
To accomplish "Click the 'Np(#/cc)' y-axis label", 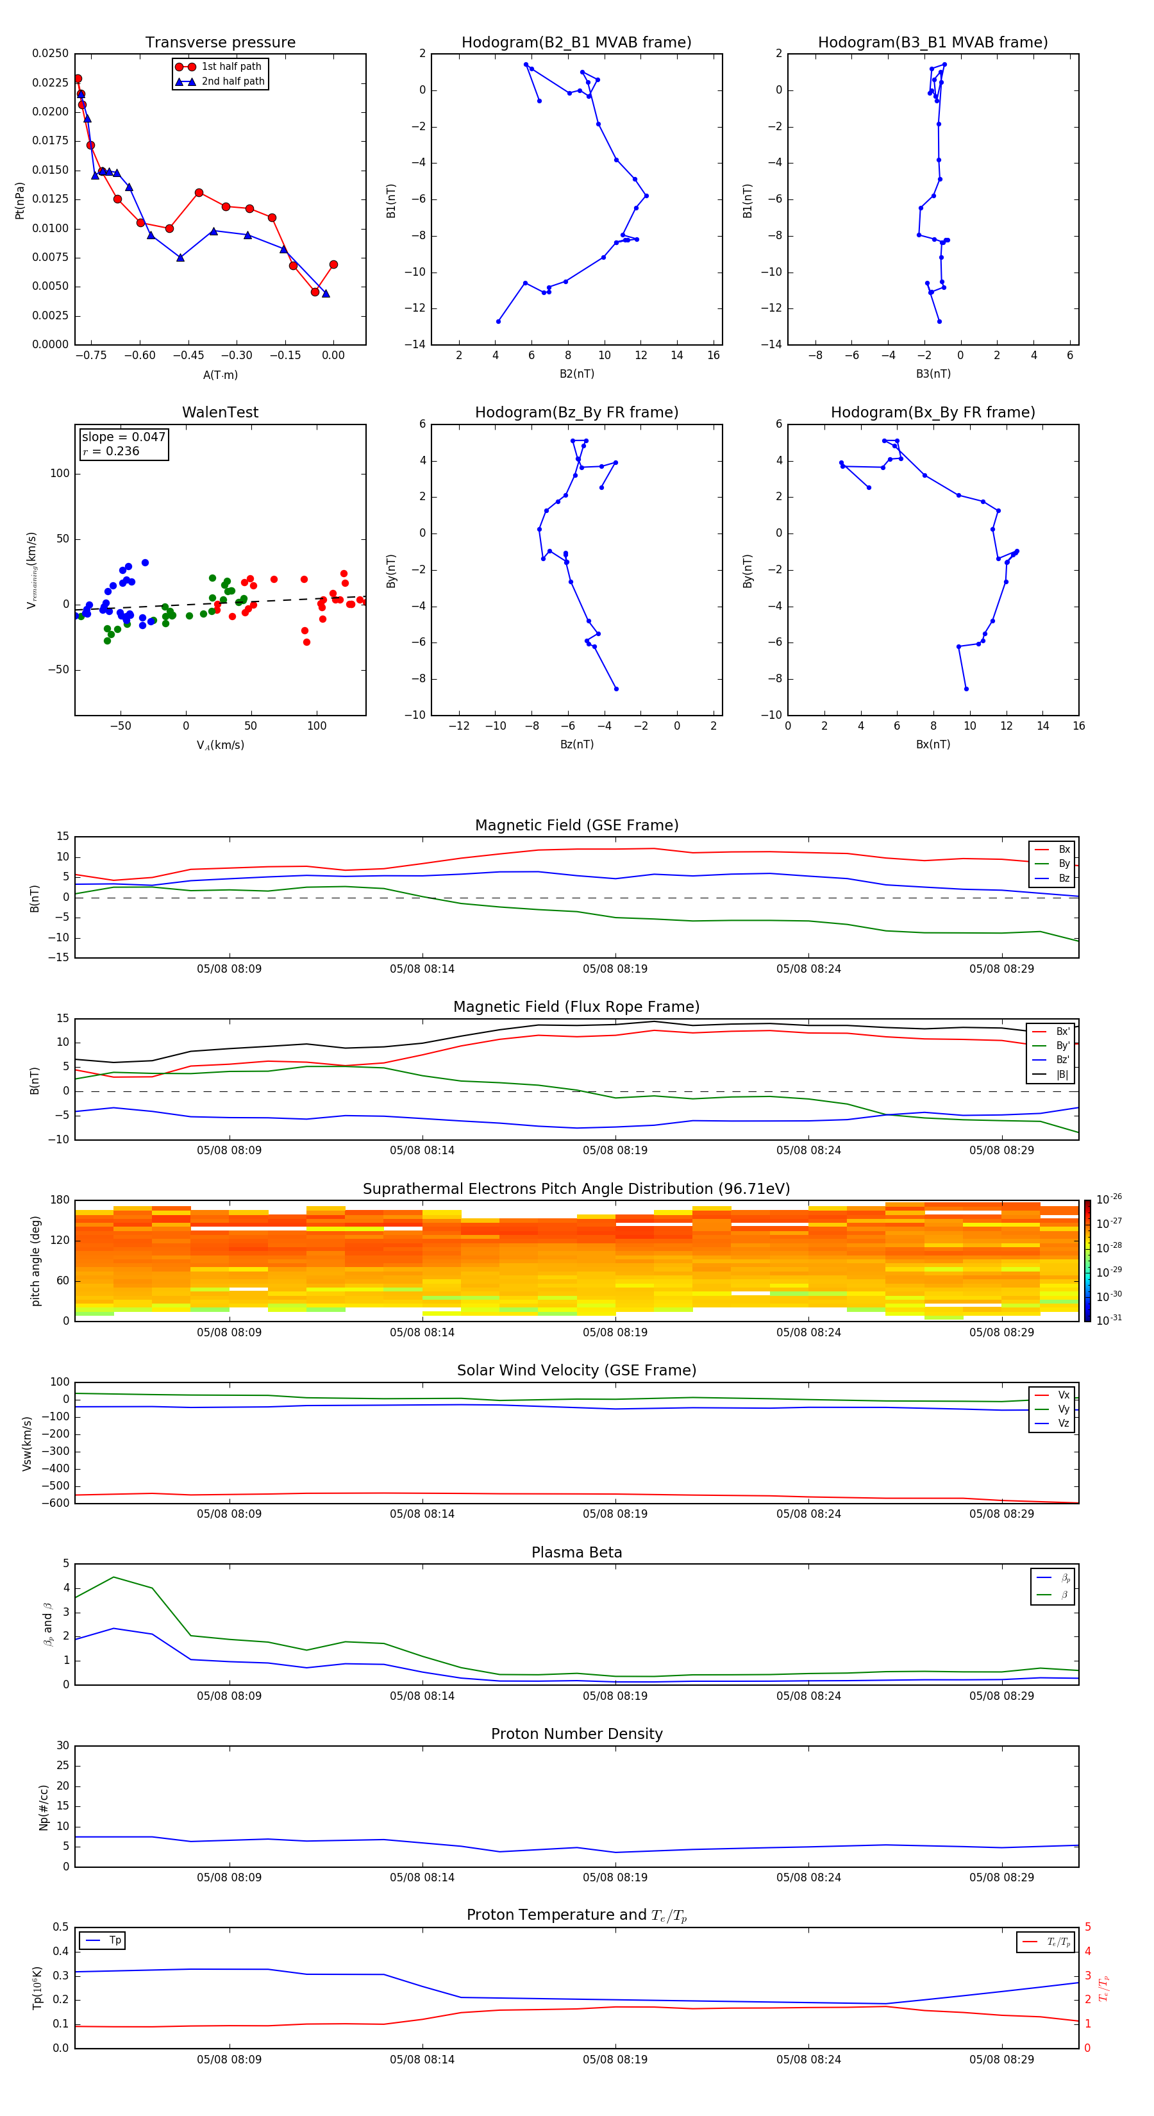I will pos(44,1807).
